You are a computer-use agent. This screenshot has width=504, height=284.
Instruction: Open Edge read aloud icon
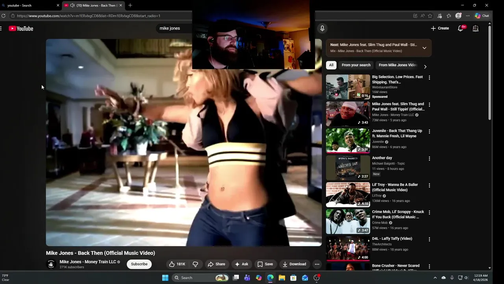422,16
